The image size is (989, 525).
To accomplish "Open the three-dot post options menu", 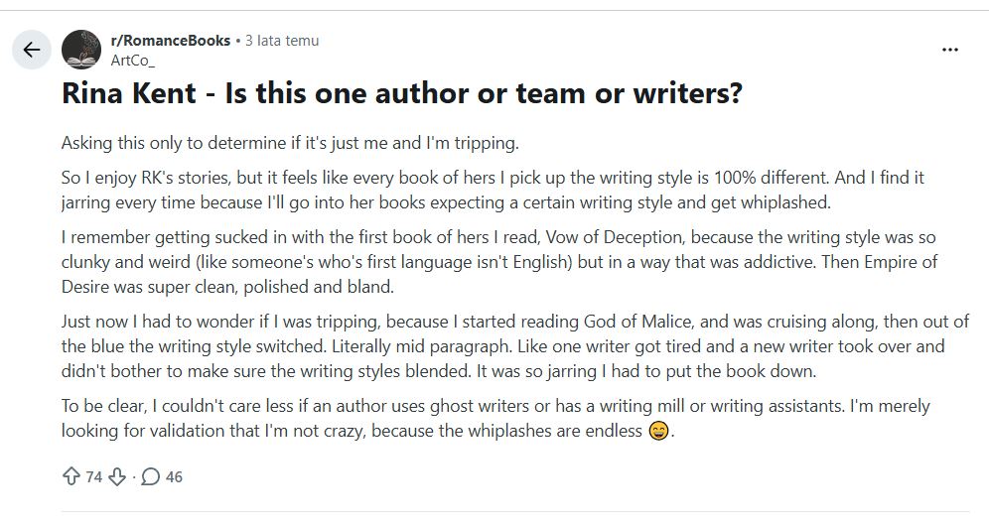I will click(950, 50).
